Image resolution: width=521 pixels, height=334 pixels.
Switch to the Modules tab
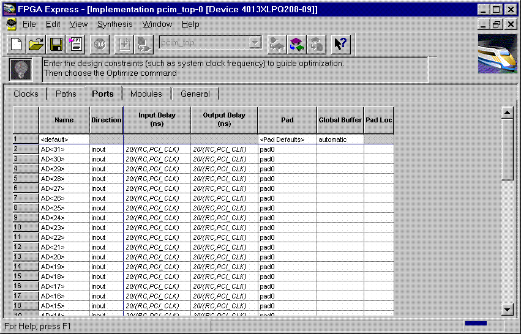(146, 94)
